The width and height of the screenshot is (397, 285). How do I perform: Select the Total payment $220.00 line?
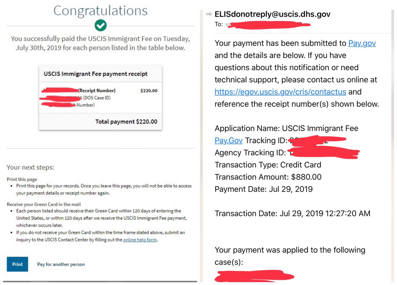click(x=126, y=121)
